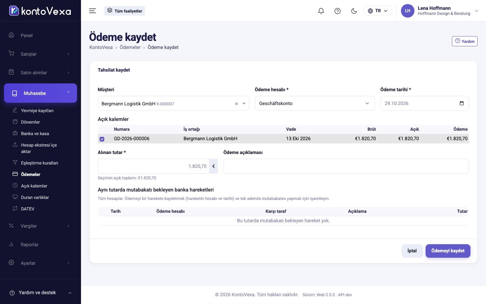Click the Alınan tutar input field
The width and height of the screenshot is (486, 304).
154,166
